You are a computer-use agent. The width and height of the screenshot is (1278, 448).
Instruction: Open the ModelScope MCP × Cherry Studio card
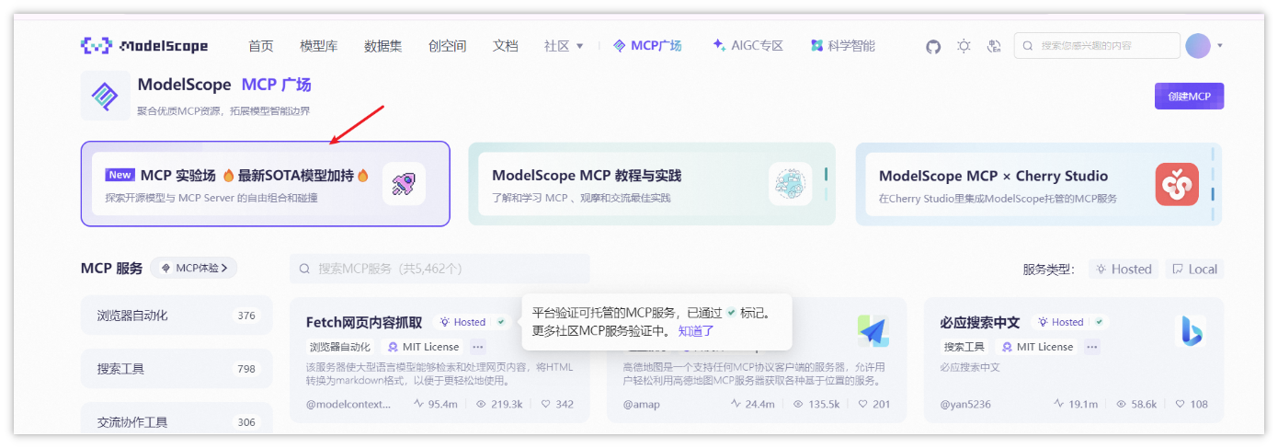click(1039, 184)
